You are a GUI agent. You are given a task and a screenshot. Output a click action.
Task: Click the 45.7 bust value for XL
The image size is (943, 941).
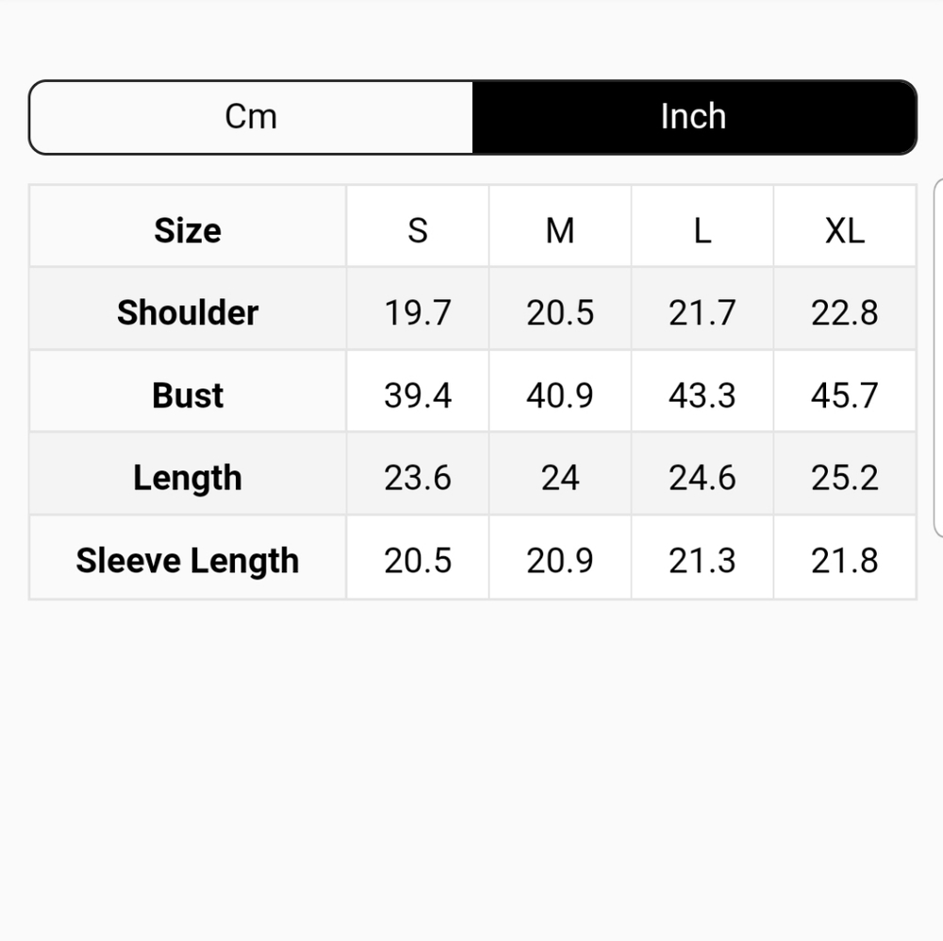845,395
